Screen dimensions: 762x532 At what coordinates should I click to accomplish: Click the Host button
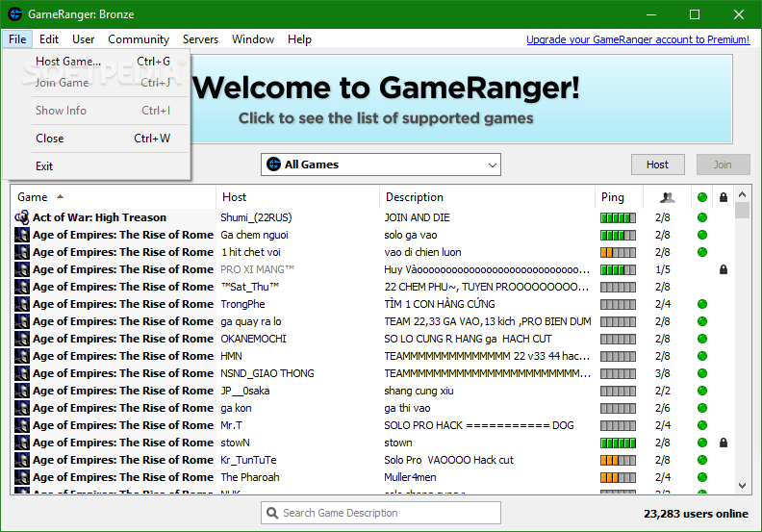[657, 165]
